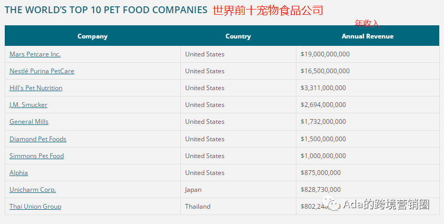Follow the Unicharm Corp. link

point(33,190)
